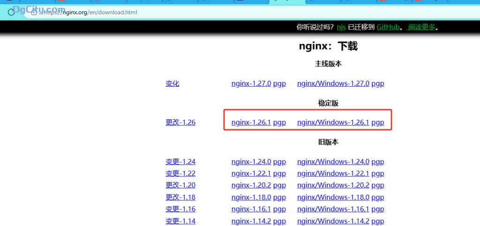
Task: Download nginx/Windows-1.26.1
Action: [333, 123]
